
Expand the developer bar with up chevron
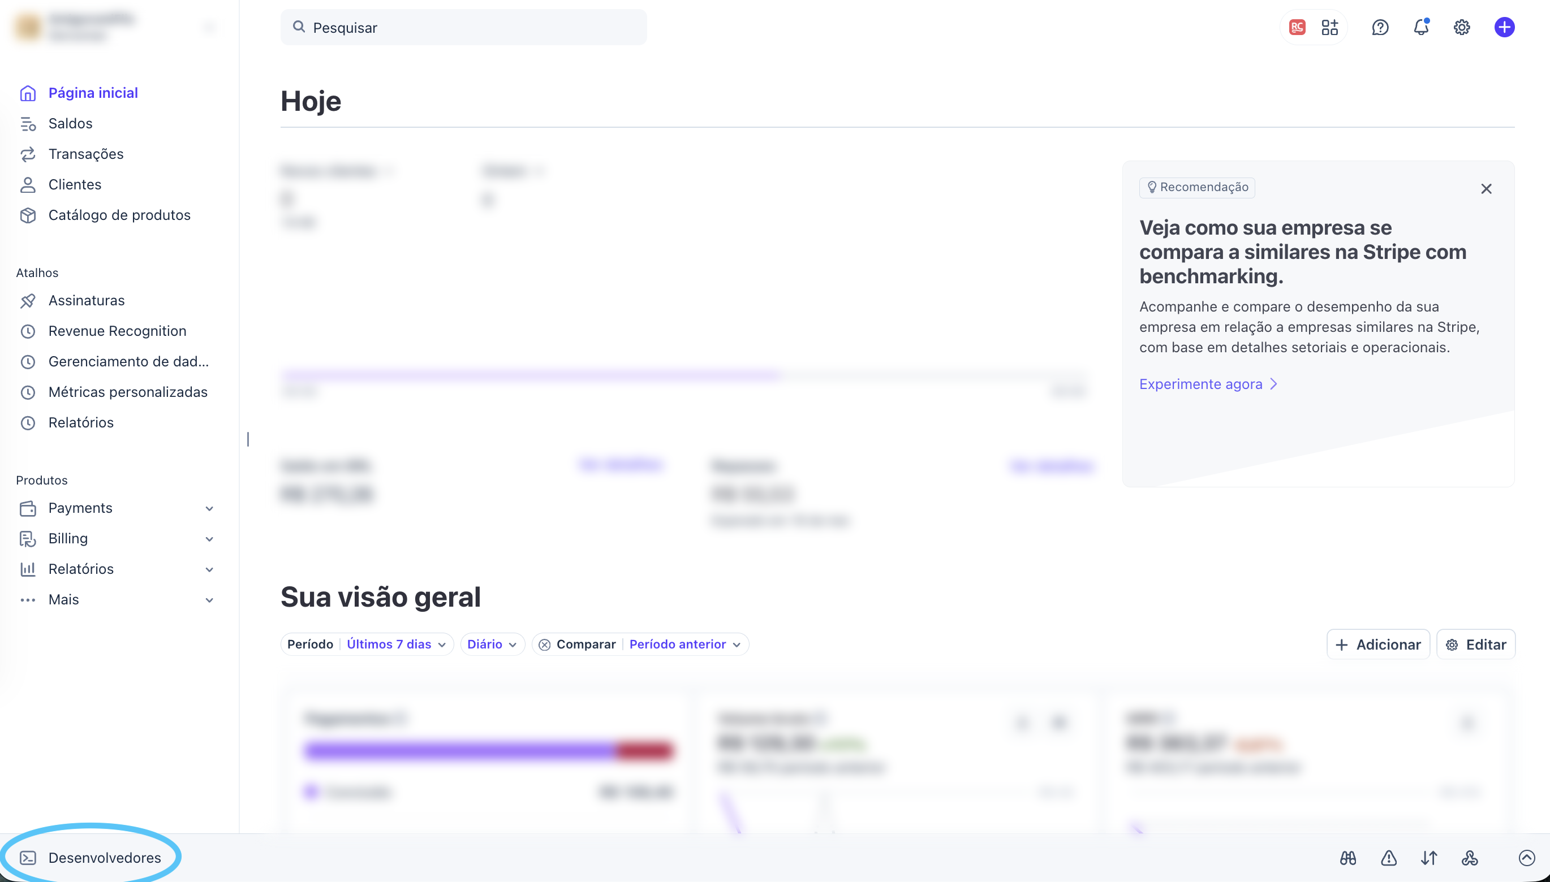tap(1526, 858)
